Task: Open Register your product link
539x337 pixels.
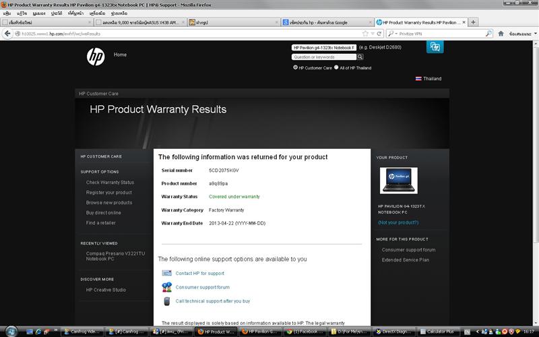Action: [x=109, y=192]
